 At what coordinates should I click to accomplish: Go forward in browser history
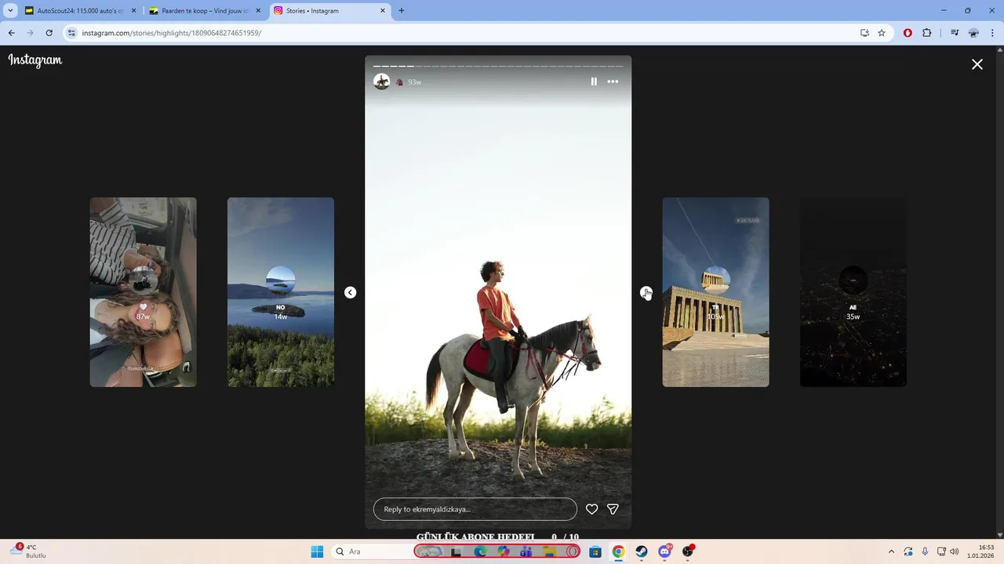click(x=30, y=33)
